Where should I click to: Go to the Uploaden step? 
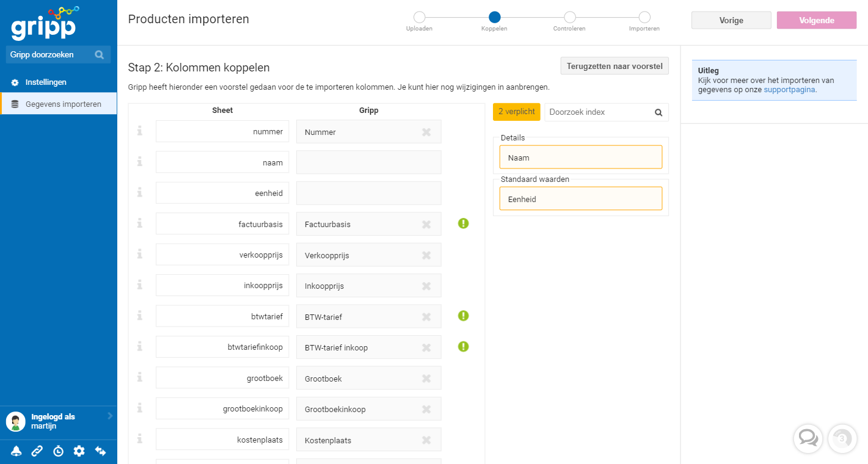coord(419,17)
